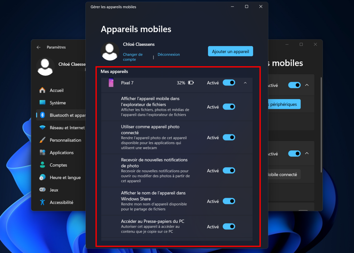This screenshot has height=253, width=354.
Task: Click the back arrow in Paramètres window
Action: click(x=38, y=47)
